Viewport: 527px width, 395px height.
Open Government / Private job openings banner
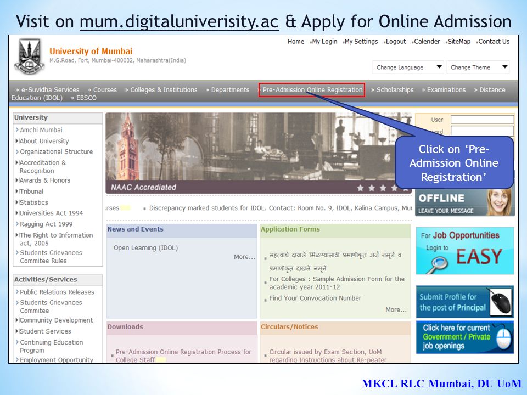point(465,337)
